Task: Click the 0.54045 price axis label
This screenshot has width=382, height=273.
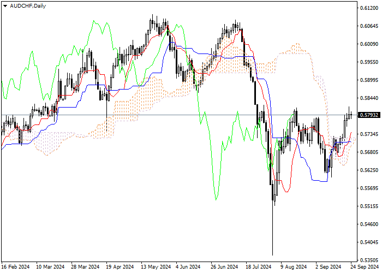Action: point(369,242)
